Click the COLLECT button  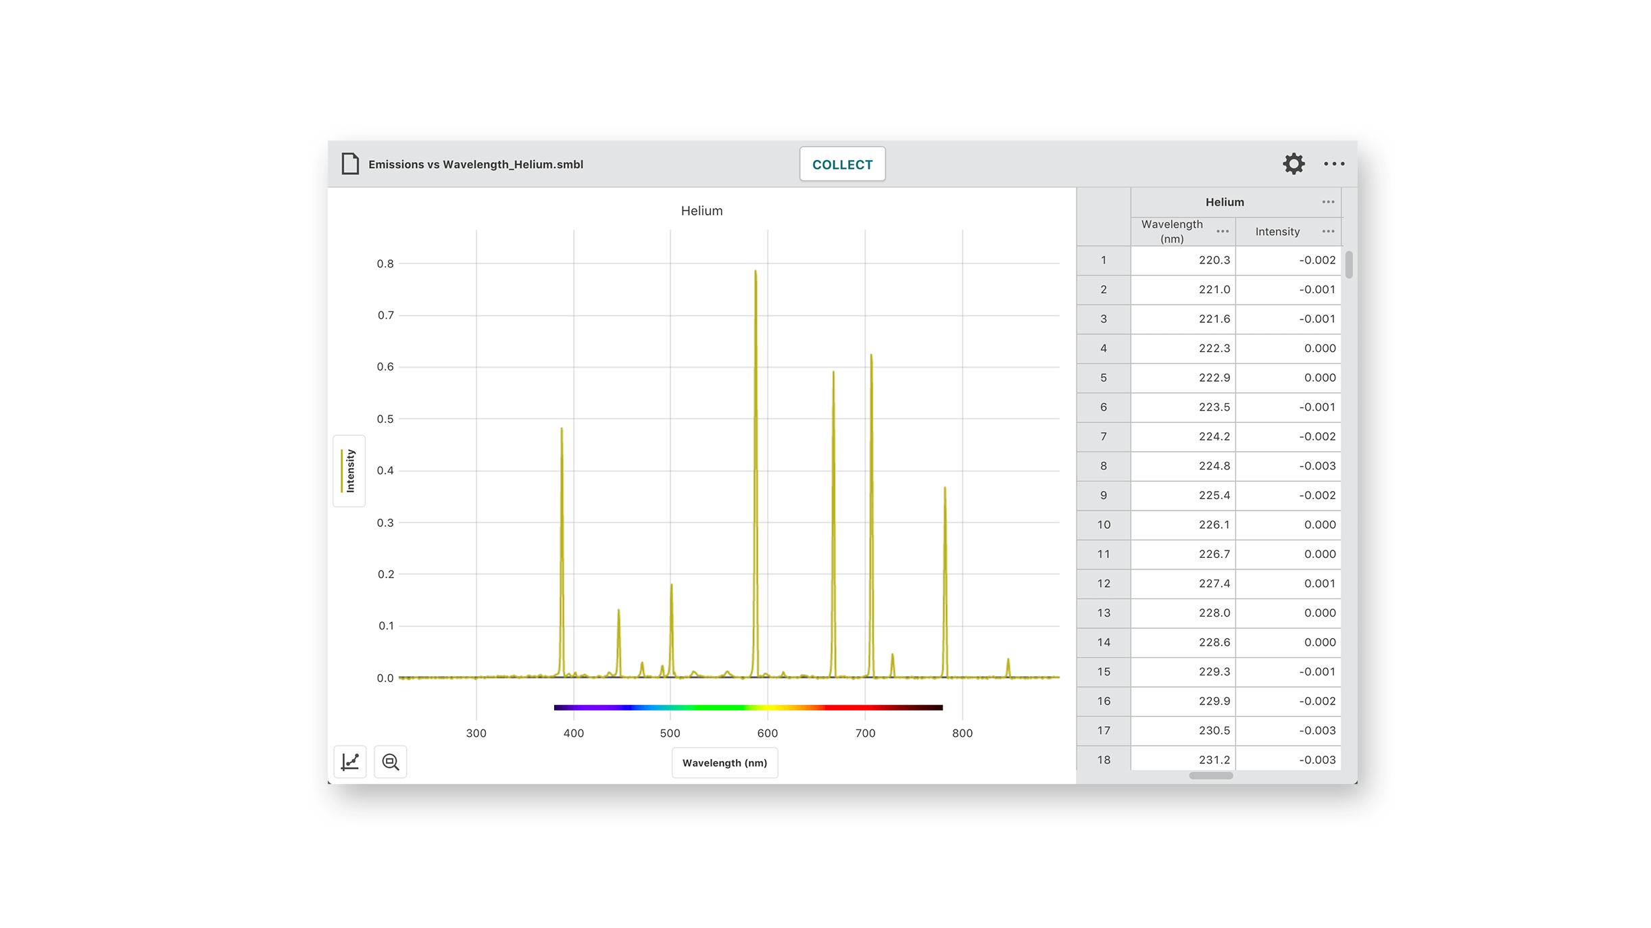coord(841,164)
